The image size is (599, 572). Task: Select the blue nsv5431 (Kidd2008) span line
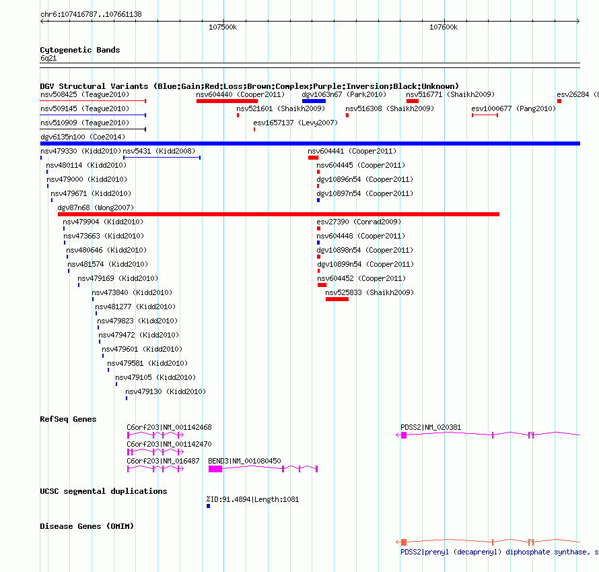(x=162, y=158)
